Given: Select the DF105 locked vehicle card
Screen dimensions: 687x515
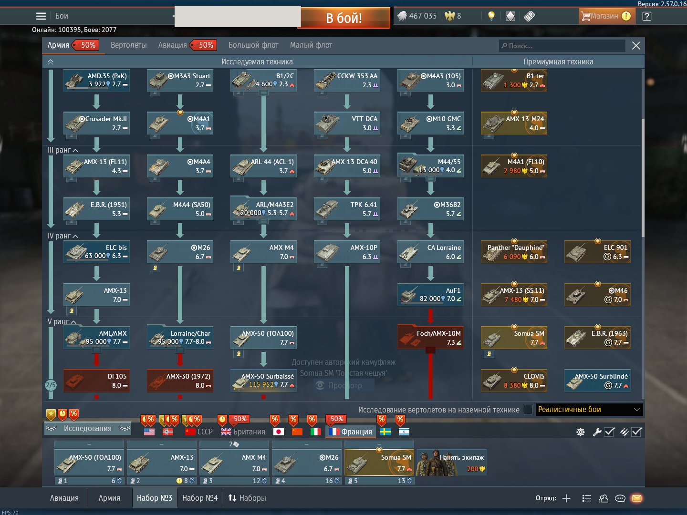Looking at the screenshot, I should point(96,381).
